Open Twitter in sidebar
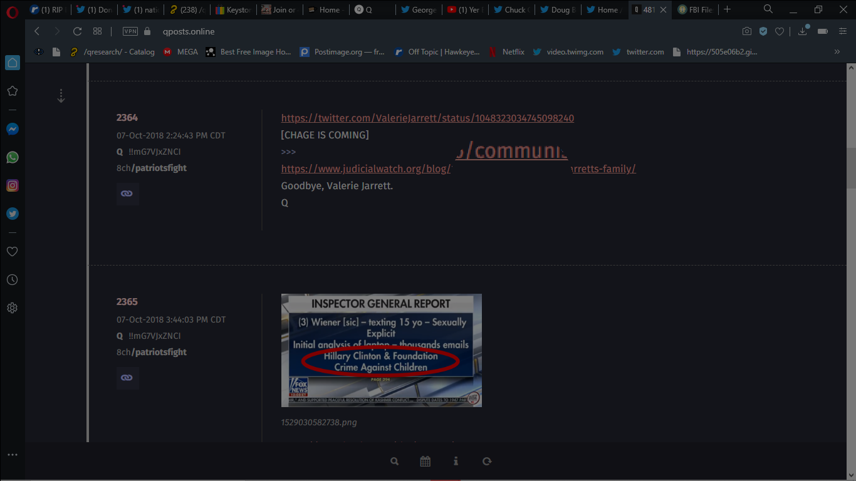The width and height of the screenshot is (856, 481). pos(13,214)
